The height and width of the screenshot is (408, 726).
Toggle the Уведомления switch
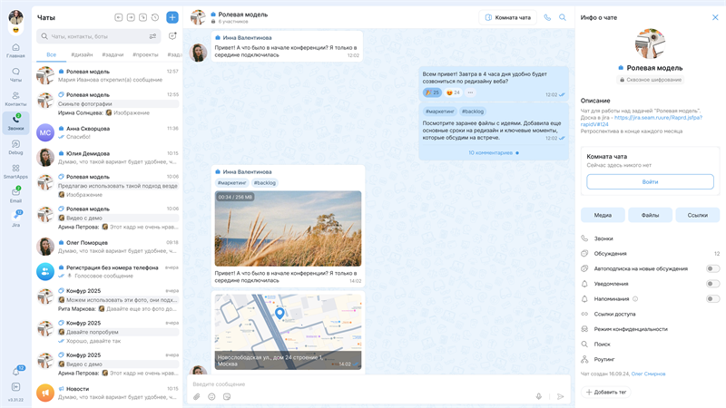point(712,284)
